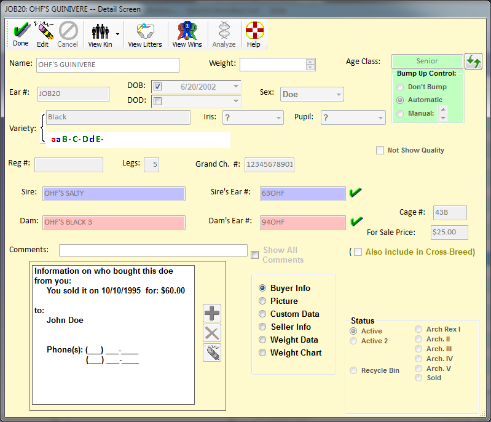Select the Weight Chart radio option
The width and height of the screenshot is (491, 422).
pos(262,353)
